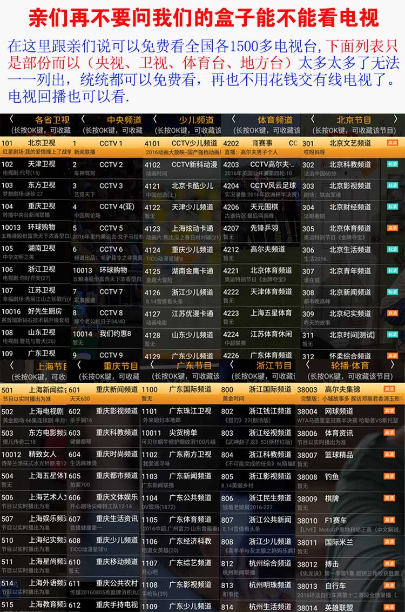This screenshot has height=612, width=405.
Task: Select channel 10012 精致女人
Action: (x=33, y=458)
